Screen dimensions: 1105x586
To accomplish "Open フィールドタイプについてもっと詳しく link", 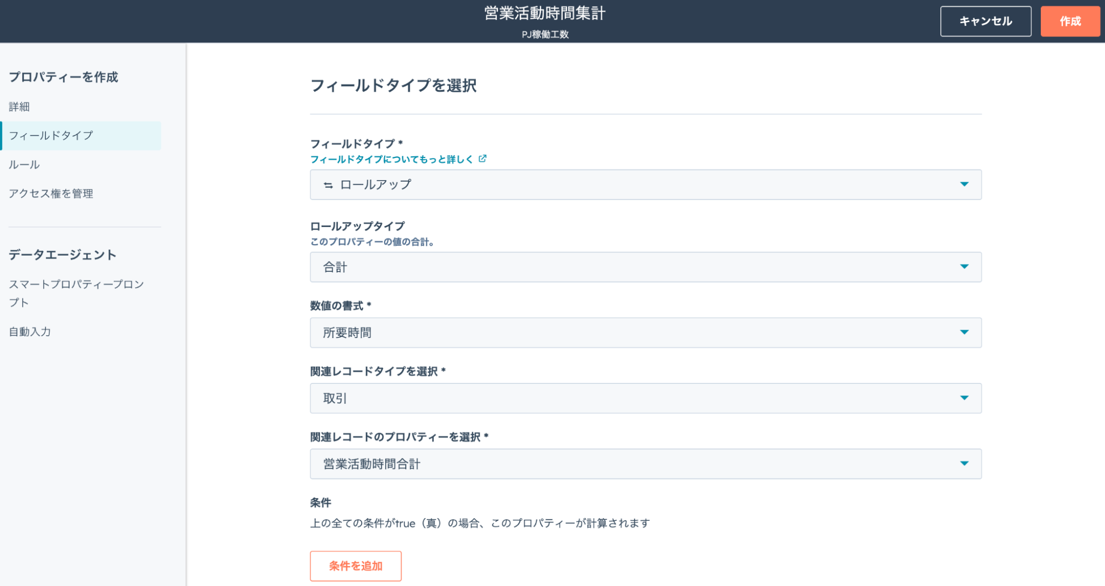I will [392, 159].
